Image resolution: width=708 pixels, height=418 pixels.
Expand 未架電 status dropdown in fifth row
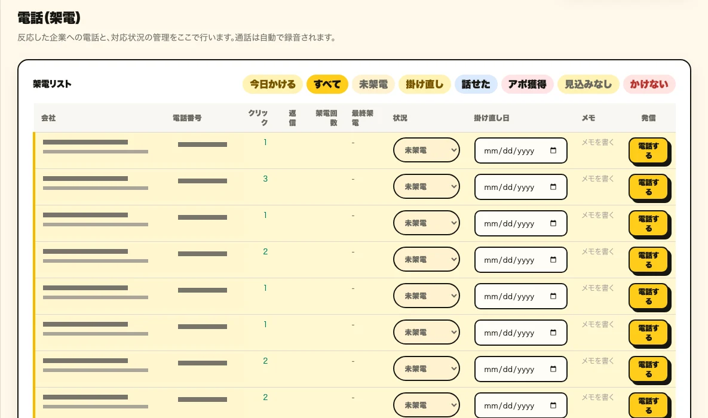[x=427, y=296]
